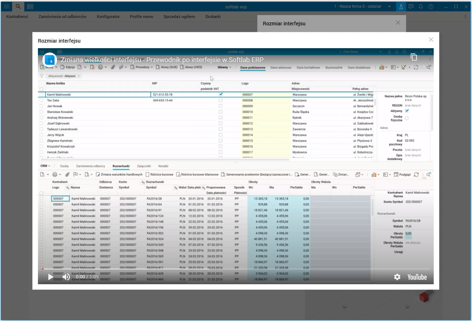The image size is (472, 321).
Task: Play the YouTube video
Action: click(51, 277)
